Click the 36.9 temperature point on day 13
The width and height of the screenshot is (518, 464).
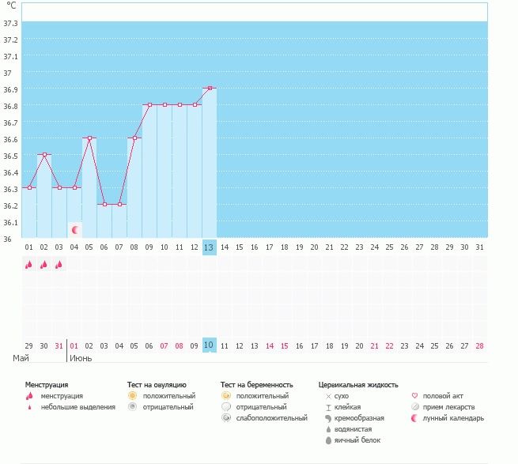(x=209, y=89)
